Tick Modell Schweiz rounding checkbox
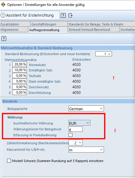Viewport: 135px width, 178px height. click(9, 161)
